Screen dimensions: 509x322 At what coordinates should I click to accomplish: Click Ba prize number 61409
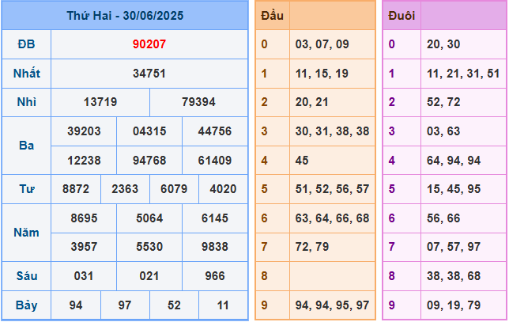(215, 161)
